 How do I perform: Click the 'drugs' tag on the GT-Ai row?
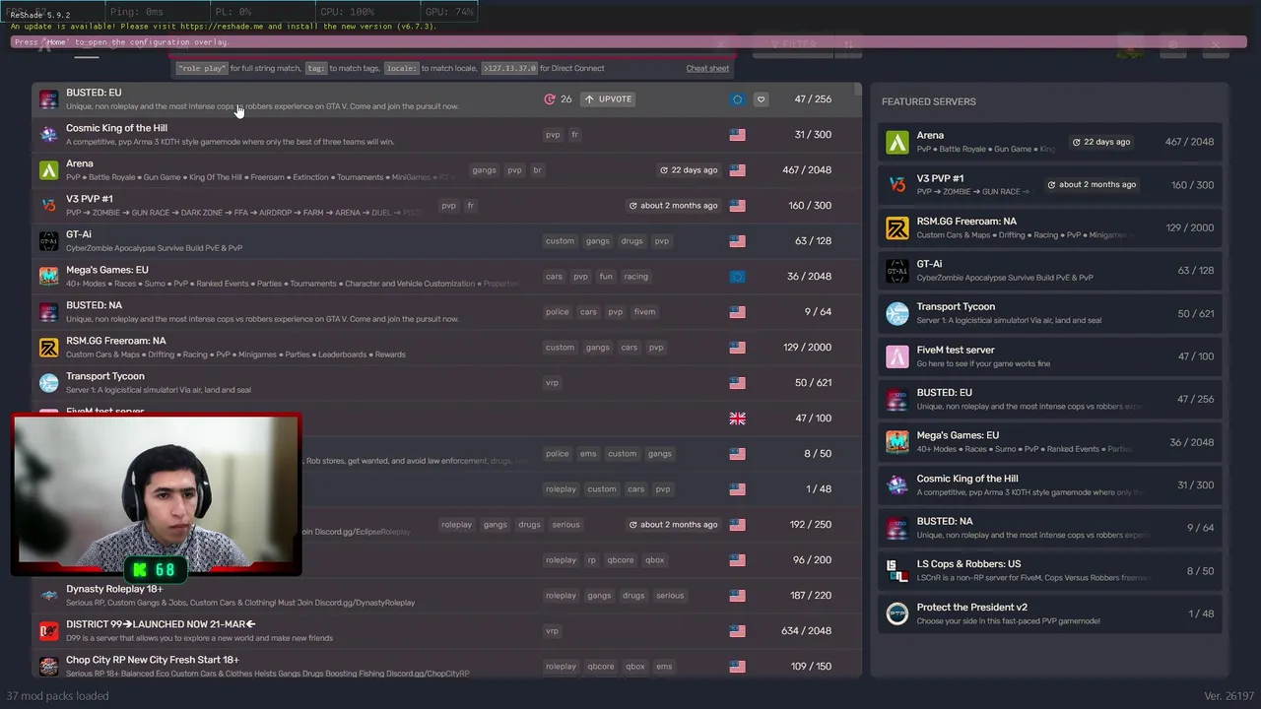(x=631, y=241)
